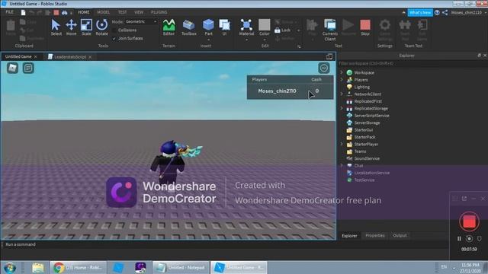Close the Untitled Game document tab
488x274 pixels.
click(x=36, y=56)
